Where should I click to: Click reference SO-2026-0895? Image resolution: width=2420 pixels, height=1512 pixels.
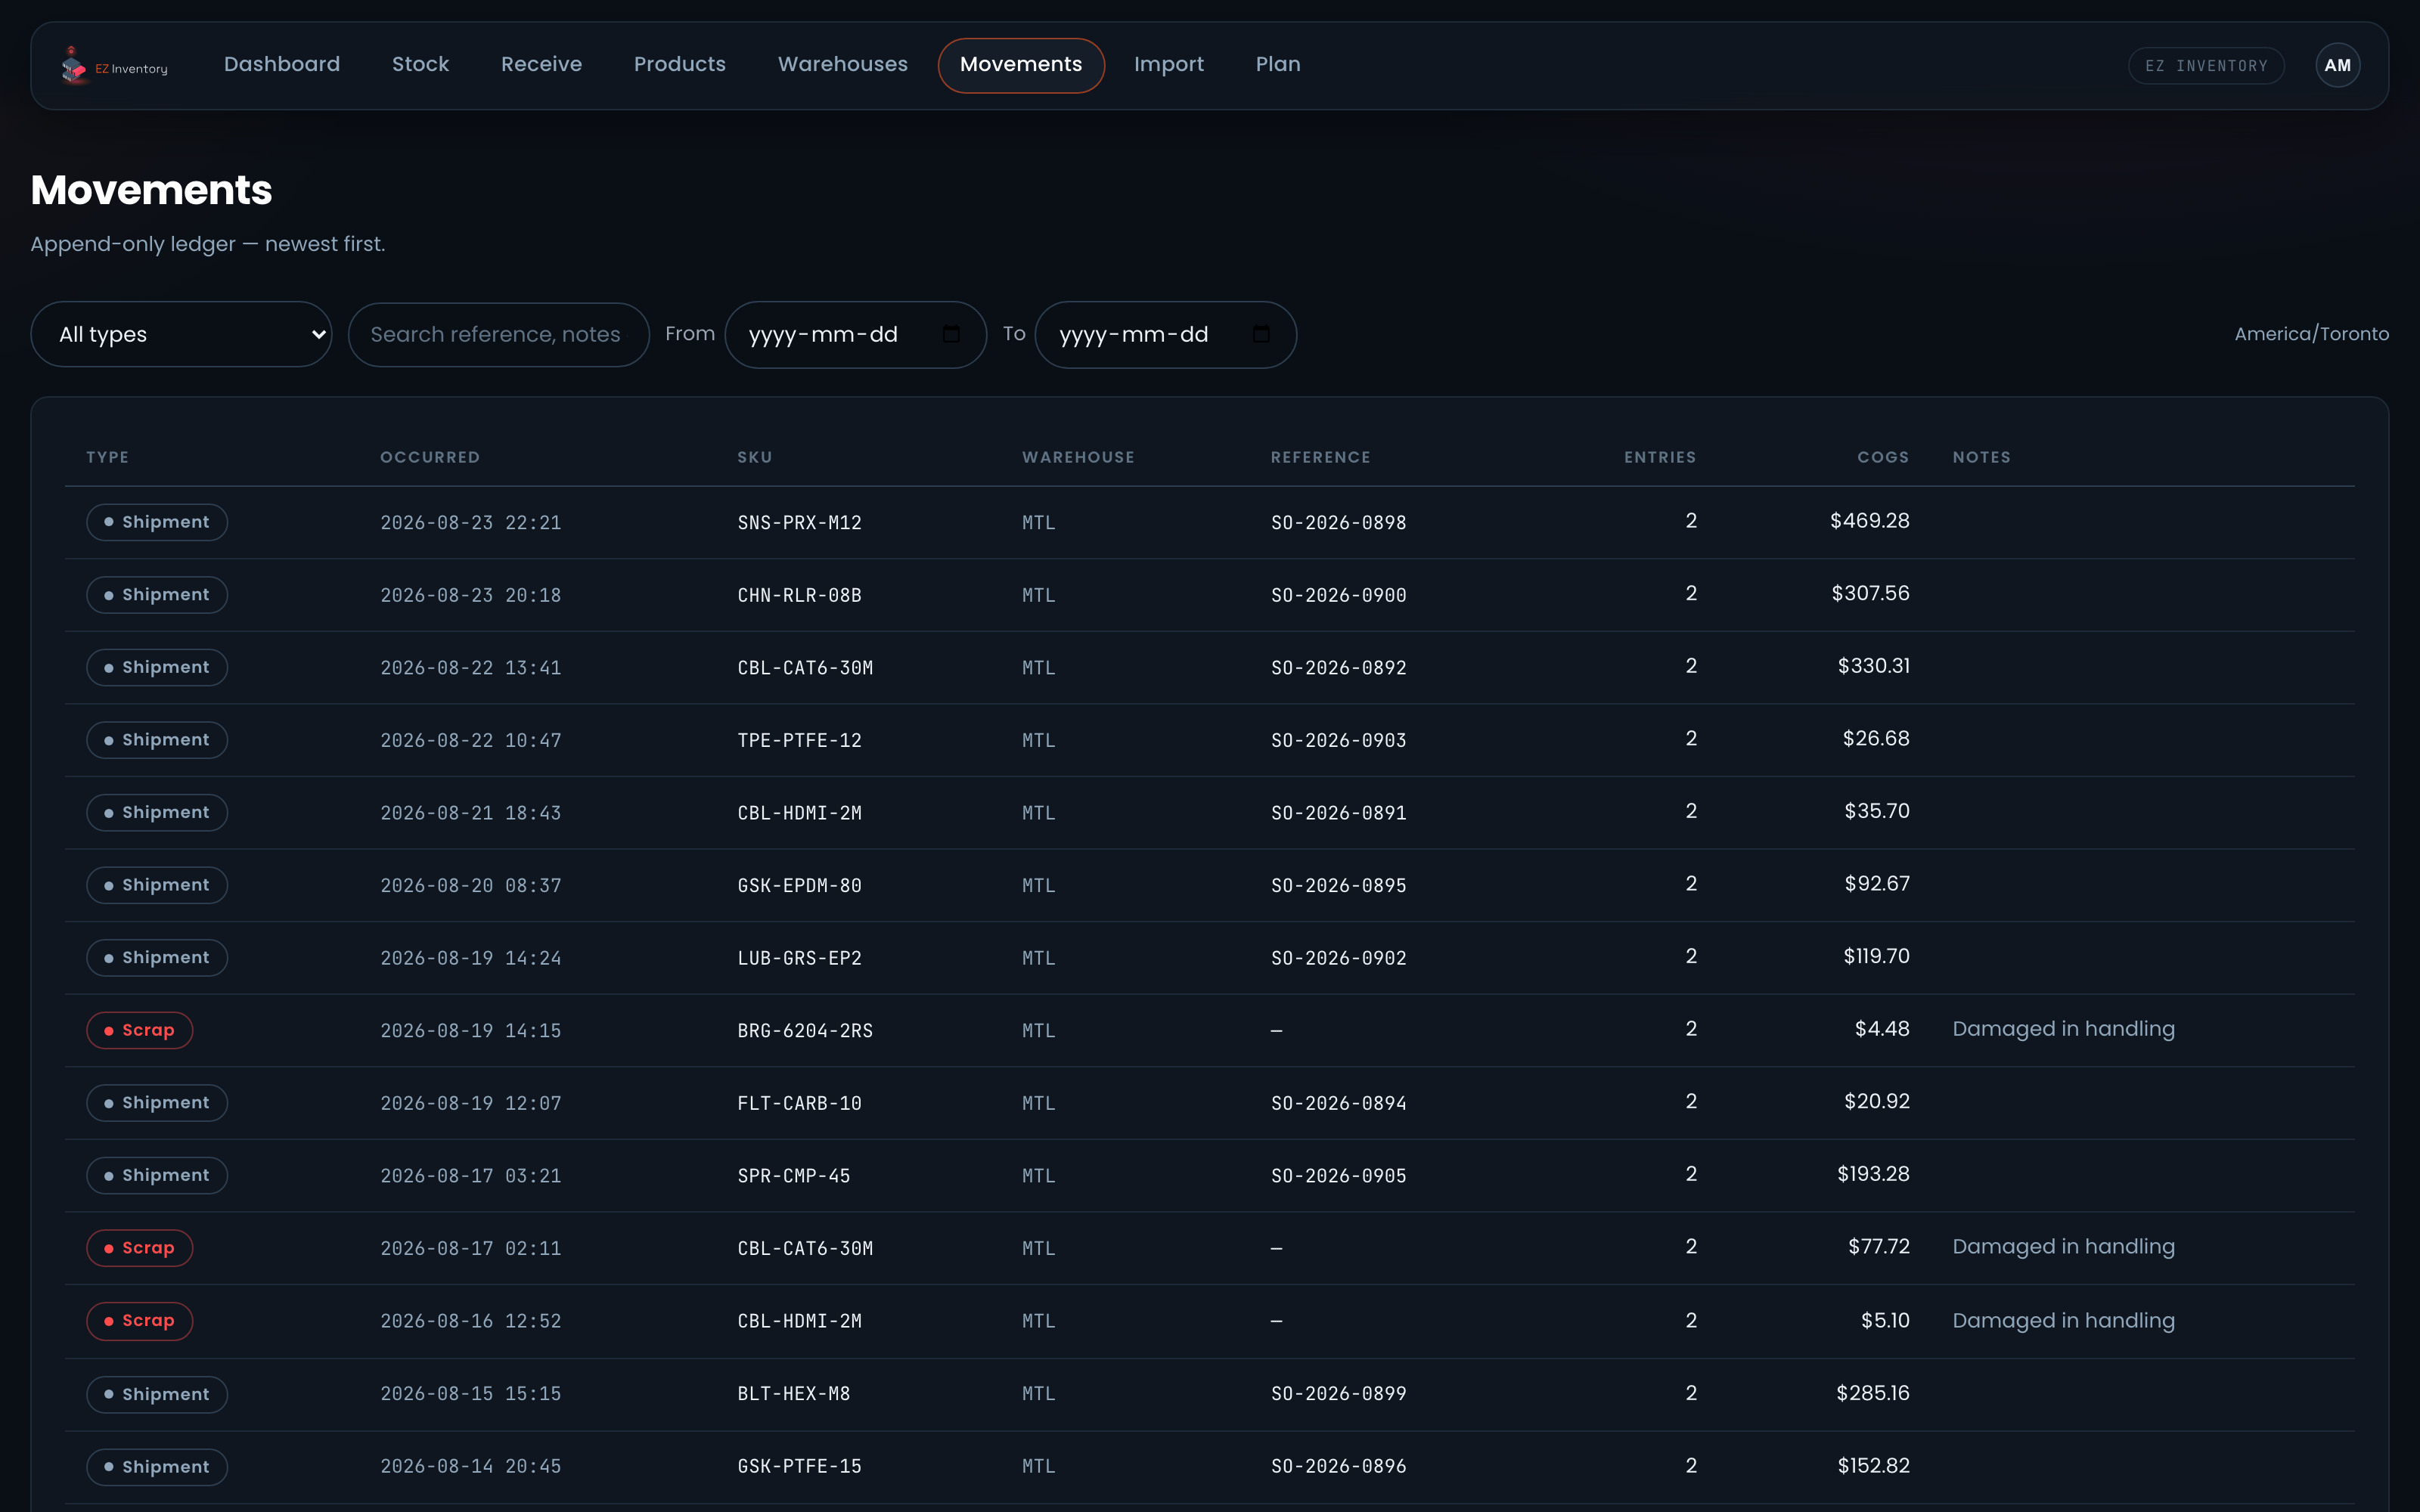1338,885
